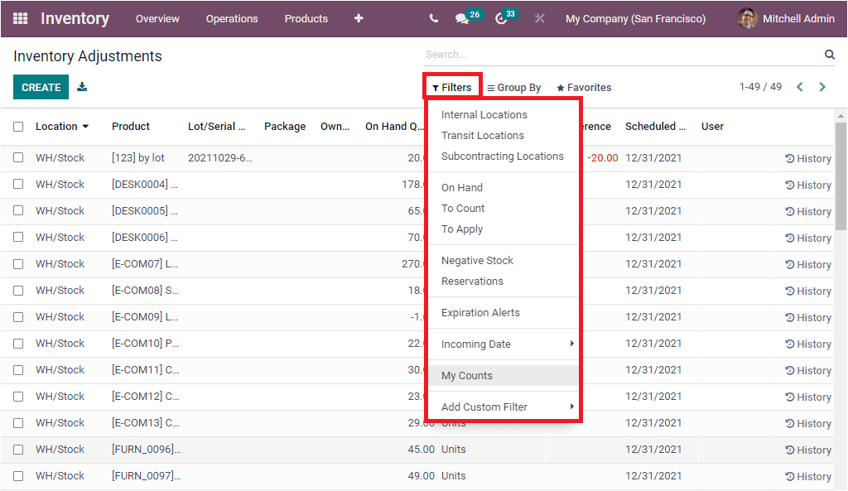The width and height of the screenshot is (848, 491).
Task: Apply the Negative Stock filter
Action: pos(478,260)
